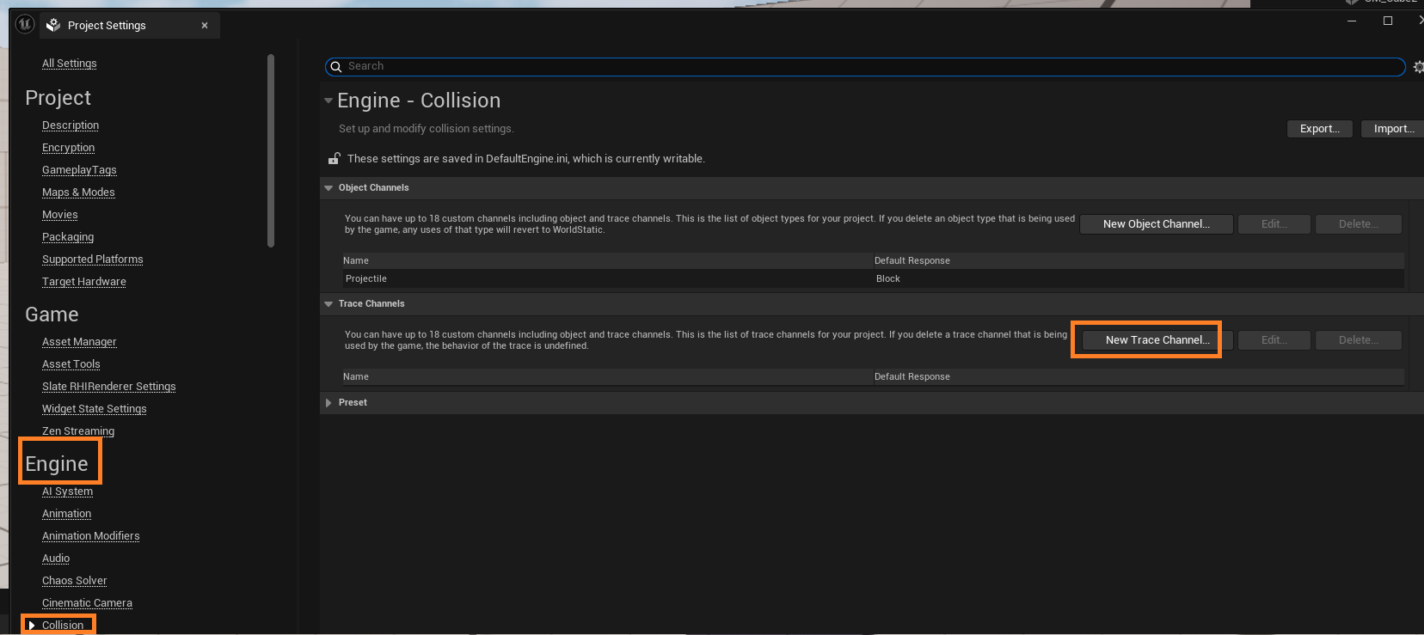1424x635 pixels.
Task: Focus the settings search field
Action: tap(860, 67)
